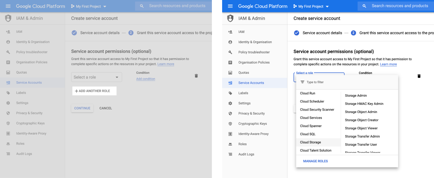Click the Labels tag icon in right view
Viewport: 434px width, 178px height.
click(230, 93)
